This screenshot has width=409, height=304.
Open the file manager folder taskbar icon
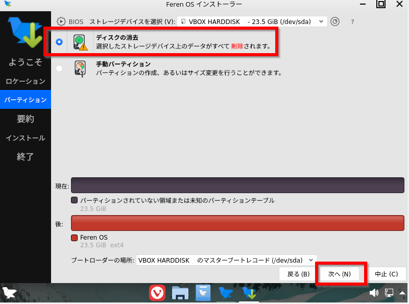pos(180,293)
